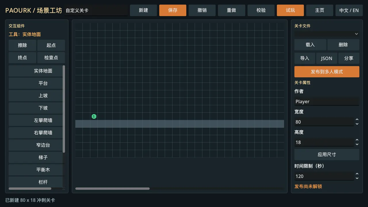Choose the 右攀爬墙 component
This screenshot has height=207, width=368.
pyautogui.click(x=36, y=133)
